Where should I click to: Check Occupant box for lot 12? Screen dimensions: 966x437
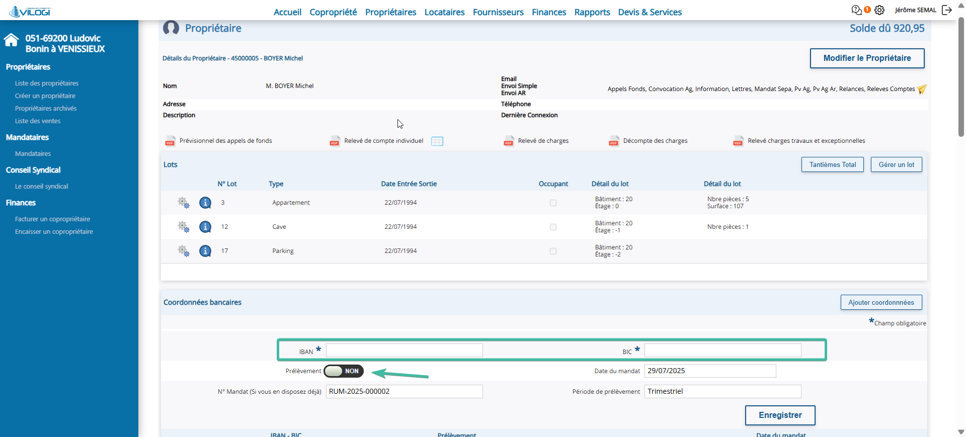553,227
